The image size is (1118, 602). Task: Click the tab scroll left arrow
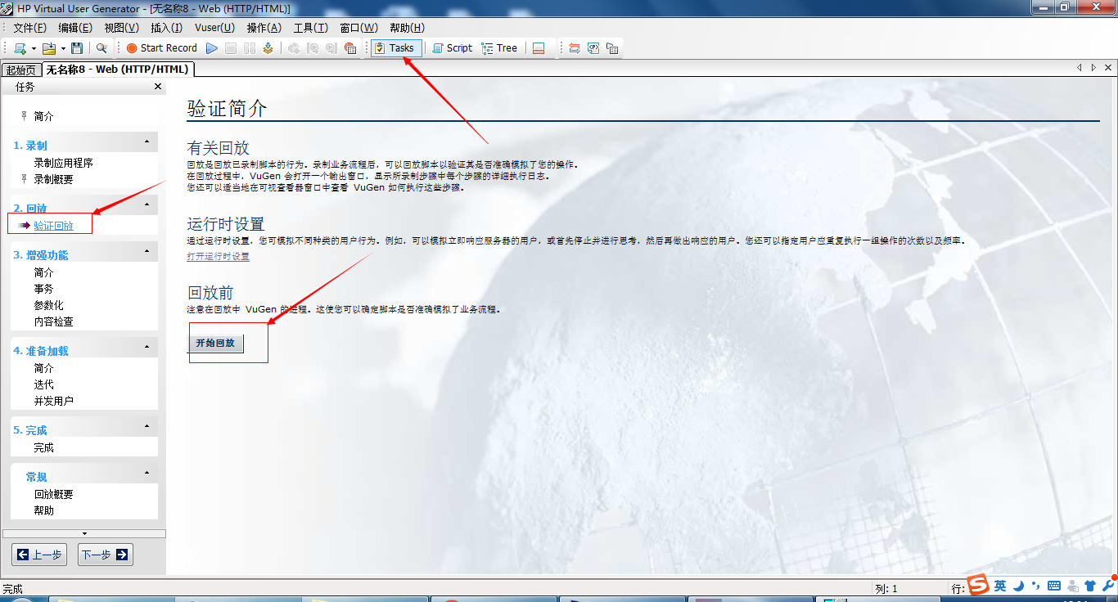[x=1080, y=68]
